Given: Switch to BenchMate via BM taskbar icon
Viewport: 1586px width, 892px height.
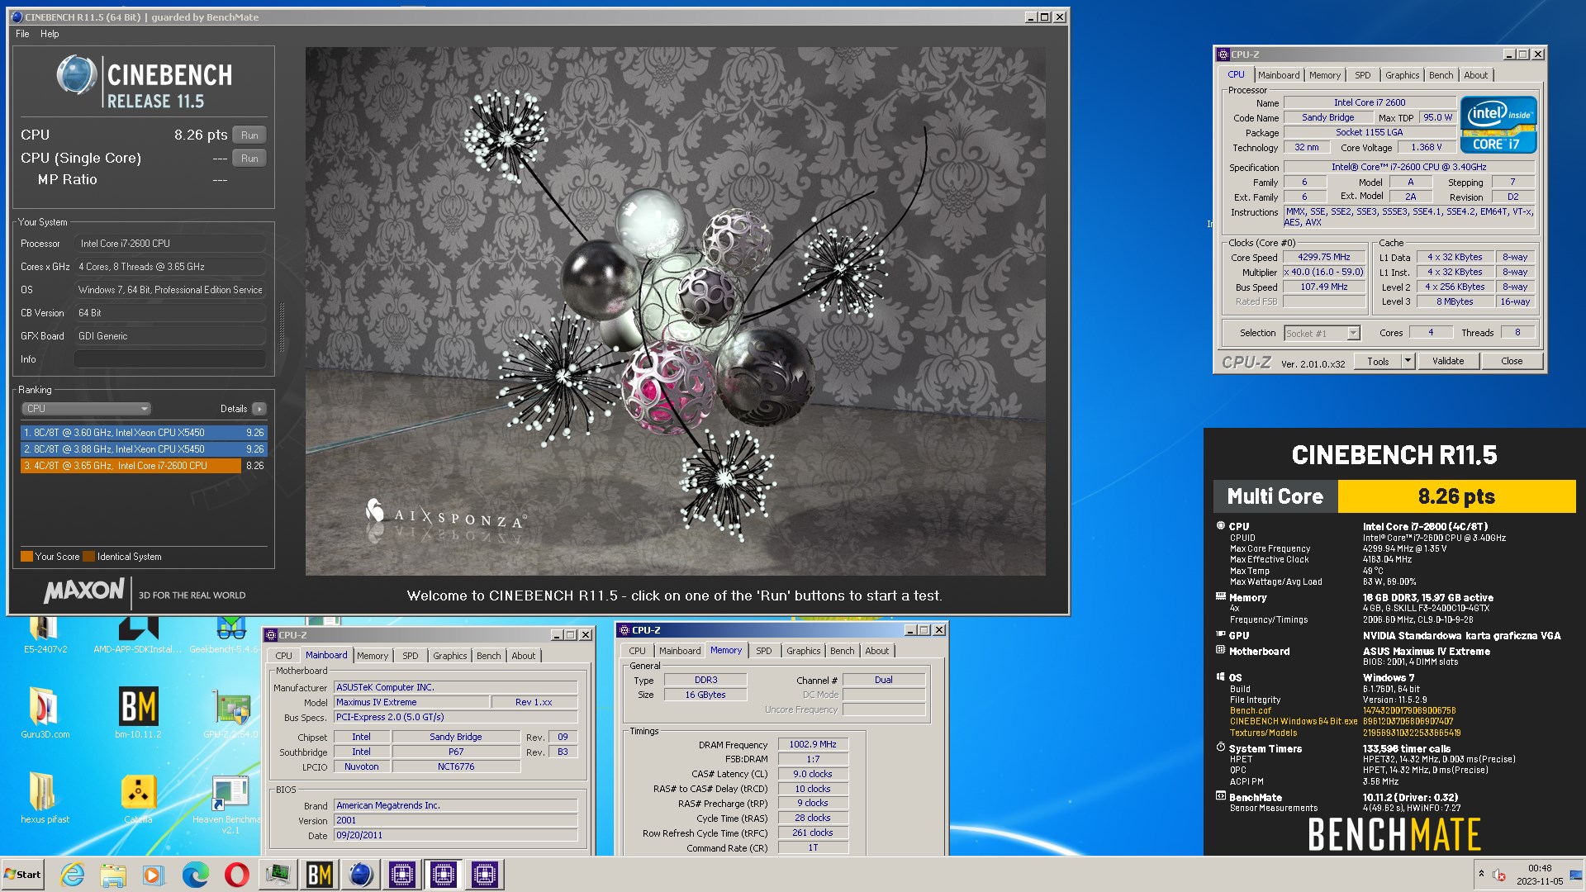Looking at the screenshot, I should 320,875.
